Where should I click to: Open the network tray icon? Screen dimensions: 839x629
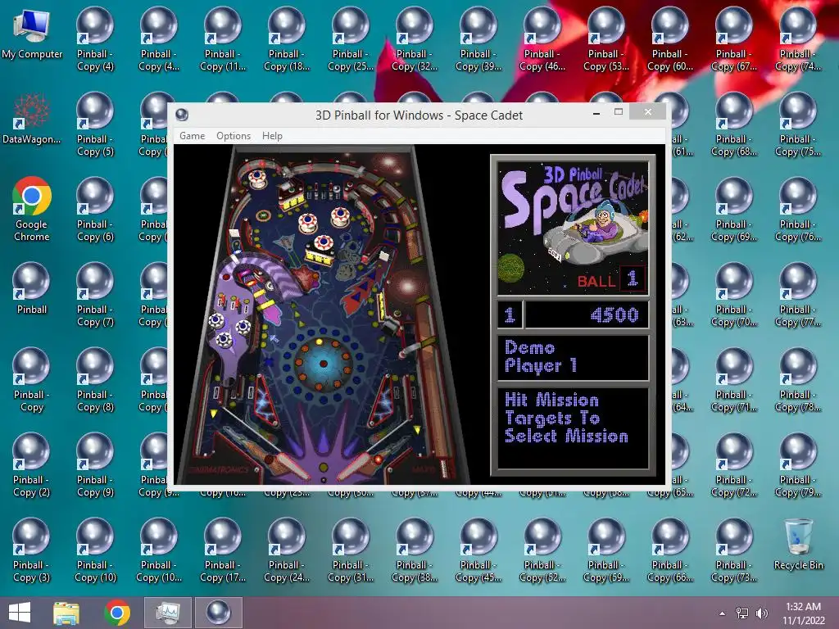coord(742,613)
